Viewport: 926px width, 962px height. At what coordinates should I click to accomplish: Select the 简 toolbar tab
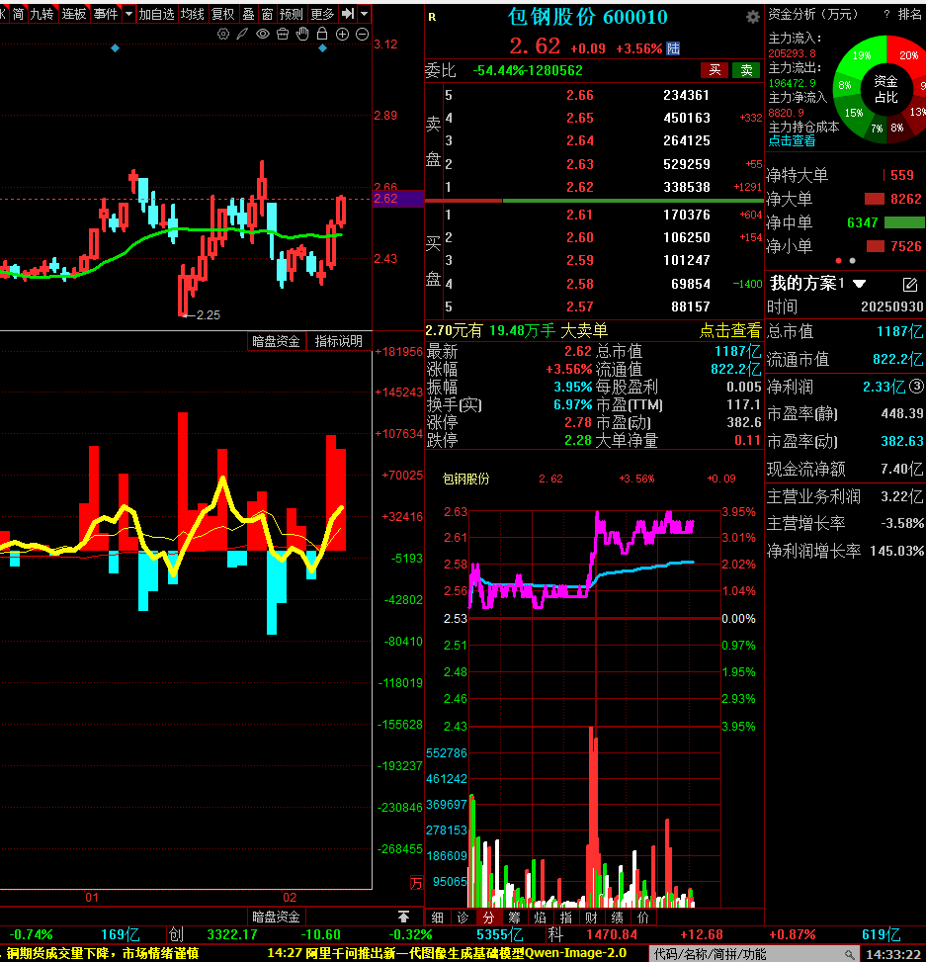19,14
